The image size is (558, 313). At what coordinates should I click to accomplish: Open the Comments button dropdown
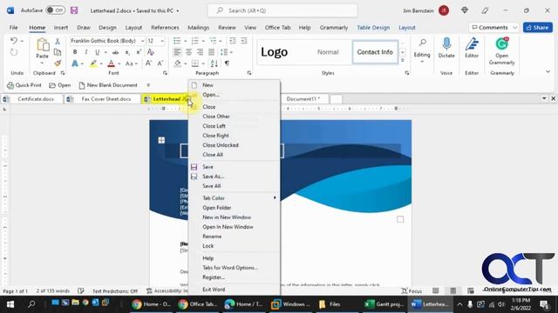[x=515, y=27]
